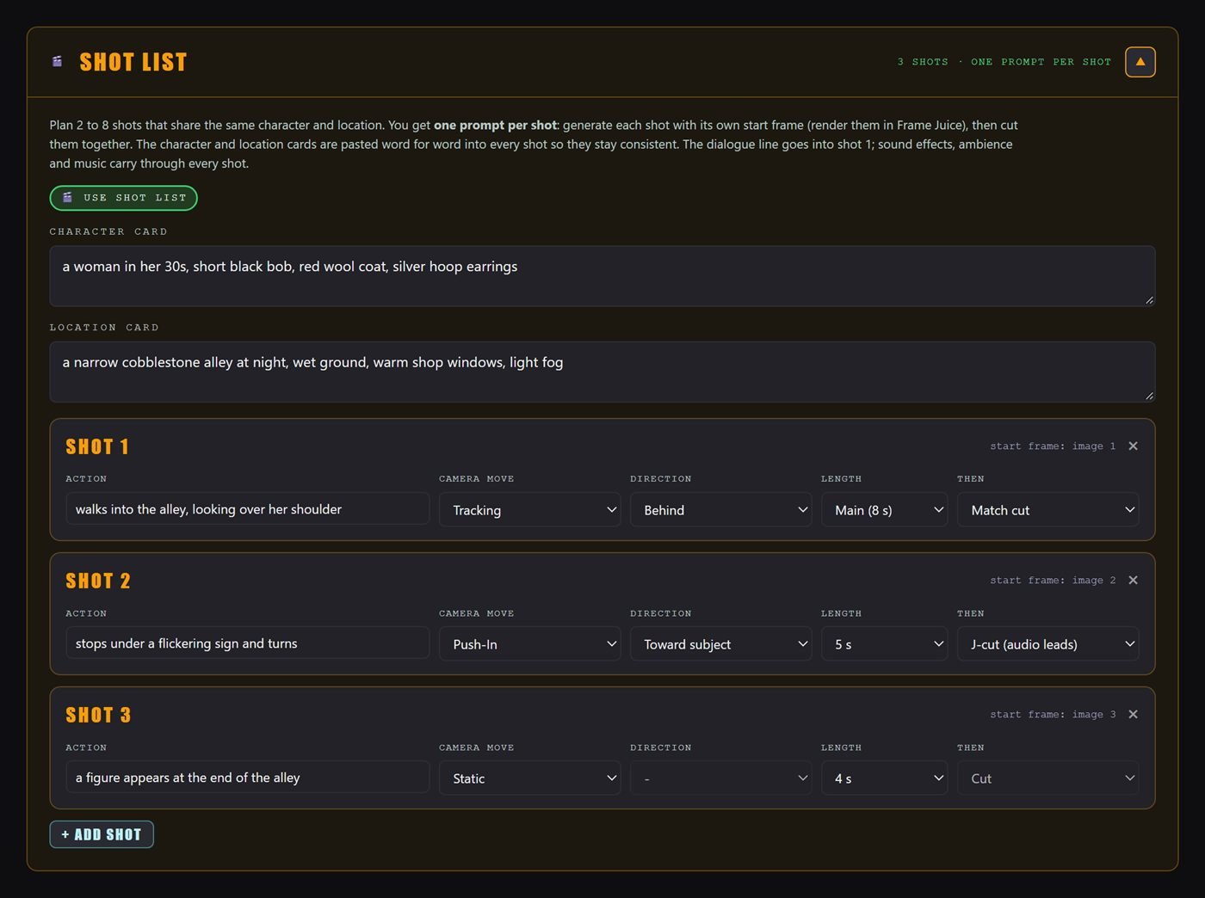
Task: Click the SHOT LIST title text
Action: (x=133, y=62)
